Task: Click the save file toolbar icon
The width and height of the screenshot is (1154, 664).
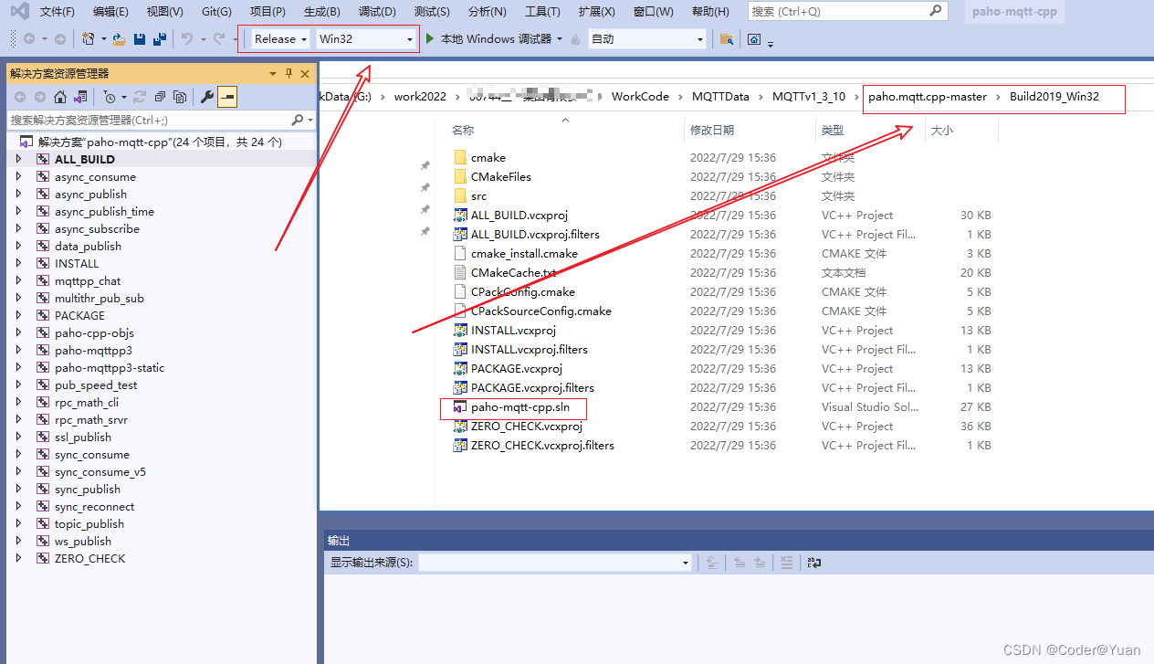Action: (x=140, y=39)
